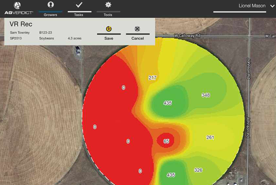Click grower name Sam Townley
Viewport: 276px width, 185px height.
tap(20, 33)
